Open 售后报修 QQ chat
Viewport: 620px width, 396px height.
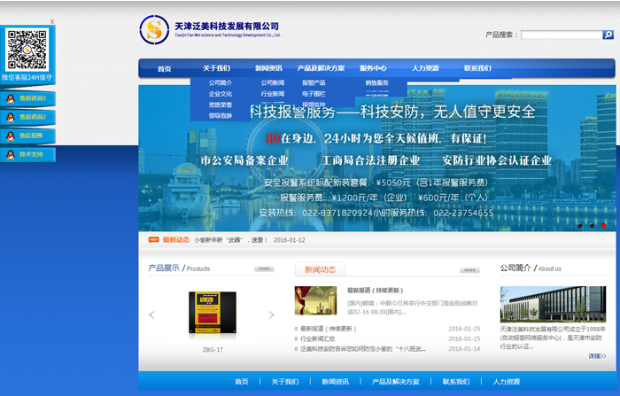[27, 136]
